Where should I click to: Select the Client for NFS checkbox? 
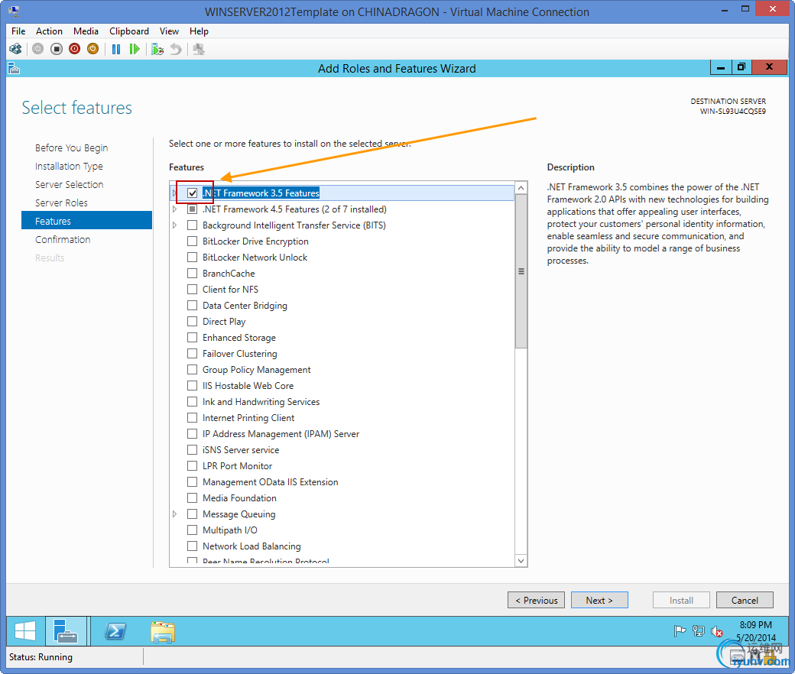[192, 290]
